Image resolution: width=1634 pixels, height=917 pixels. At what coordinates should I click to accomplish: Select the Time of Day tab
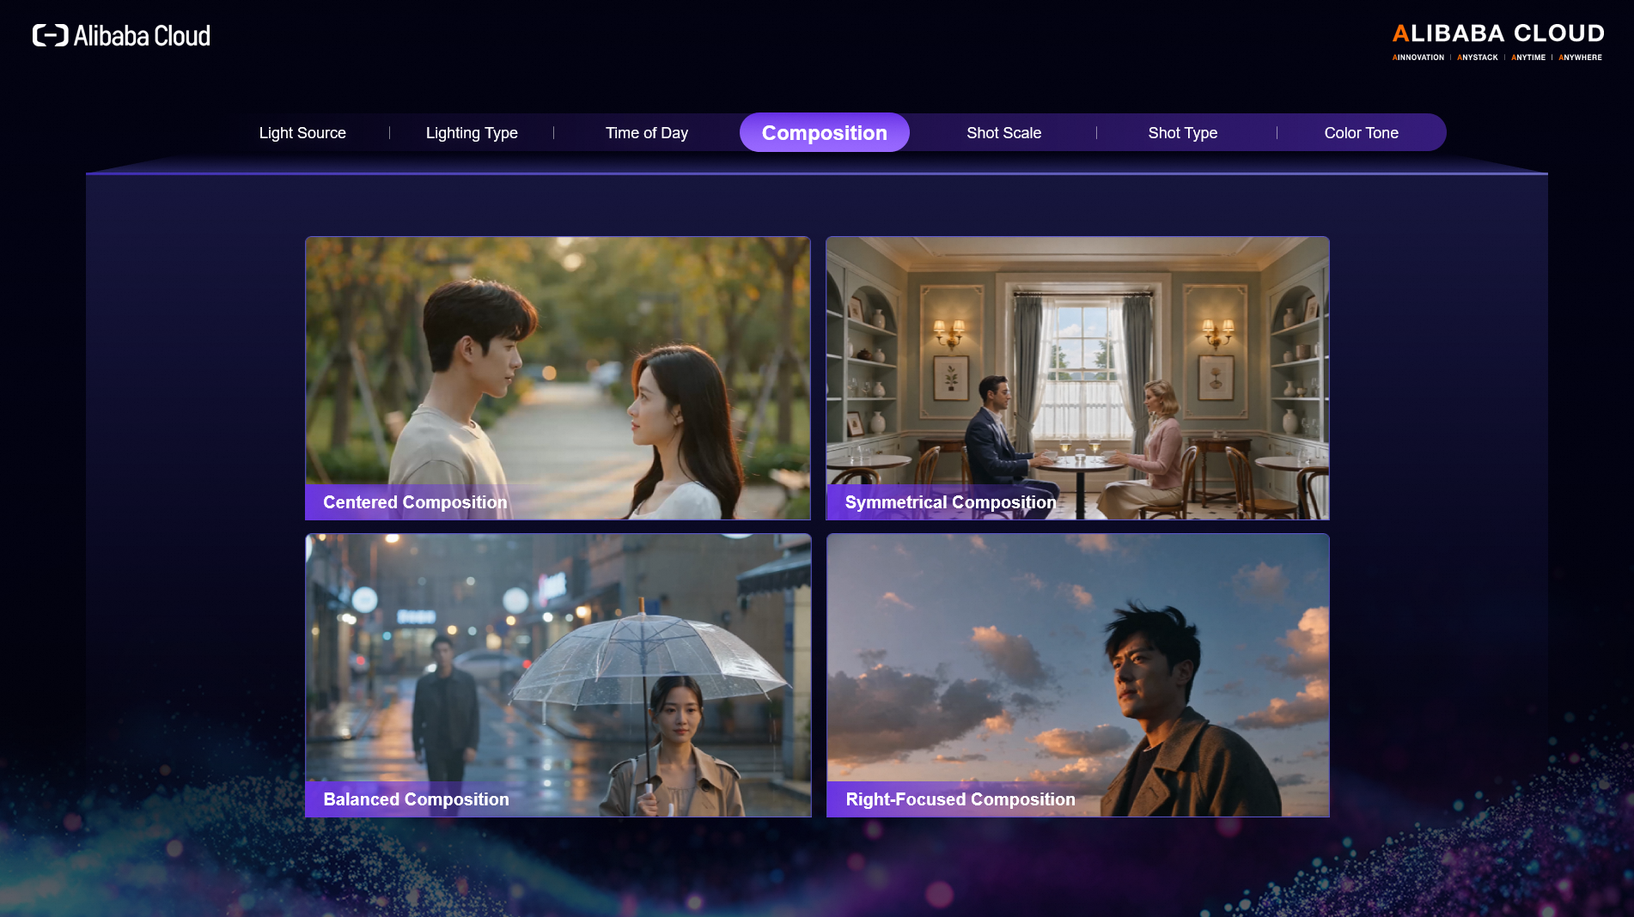pyautogui.click(x=647, y=133)
